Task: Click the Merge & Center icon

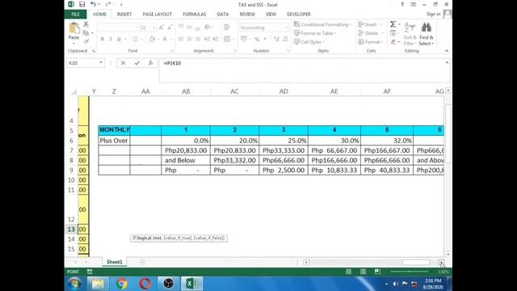Action: click(227, 40)
